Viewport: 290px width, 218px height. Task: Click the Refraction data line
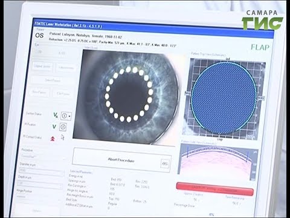tap(112, 43)
